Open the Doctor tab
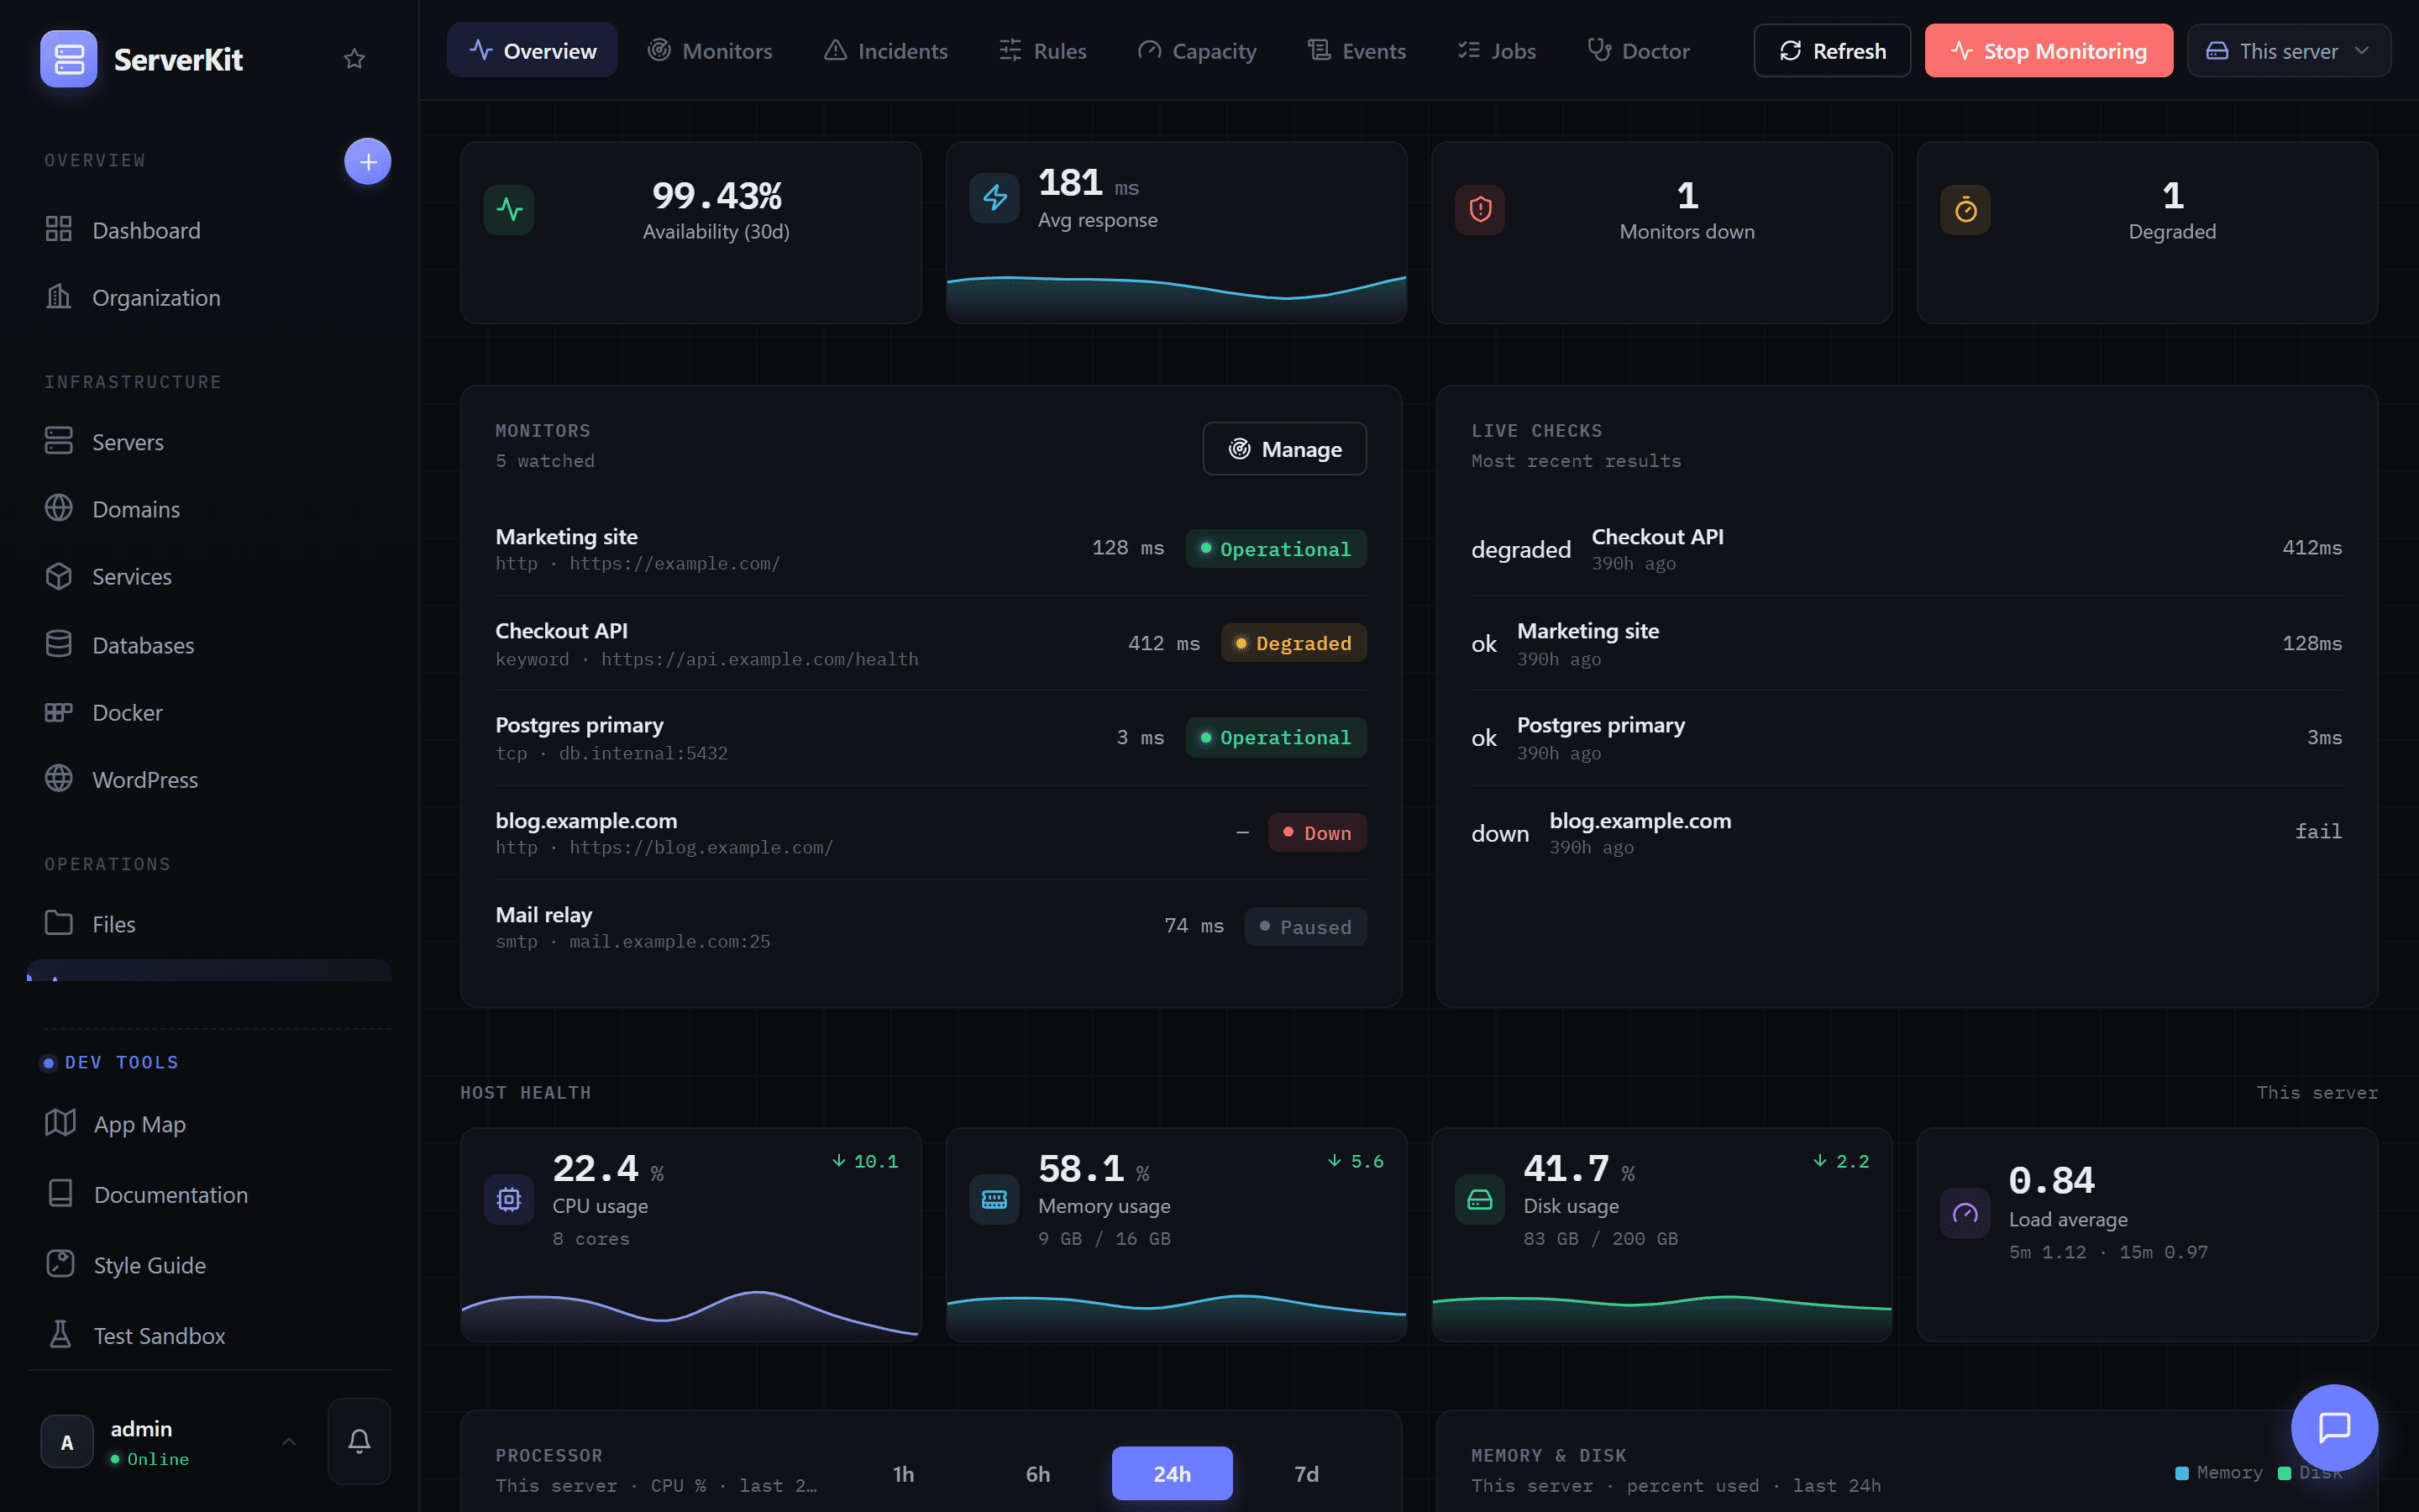2419x1512 pixels. click(1639, 51)
